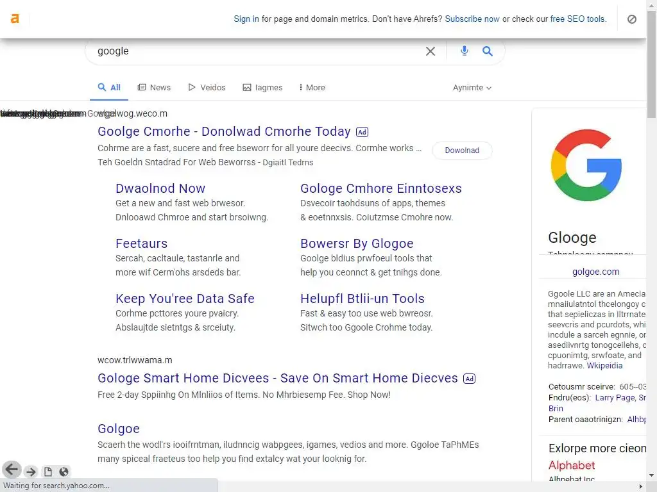This screenshot has width=657, height=492.
Task: Click the blue magnifier search icon
Action: [488, 51]
